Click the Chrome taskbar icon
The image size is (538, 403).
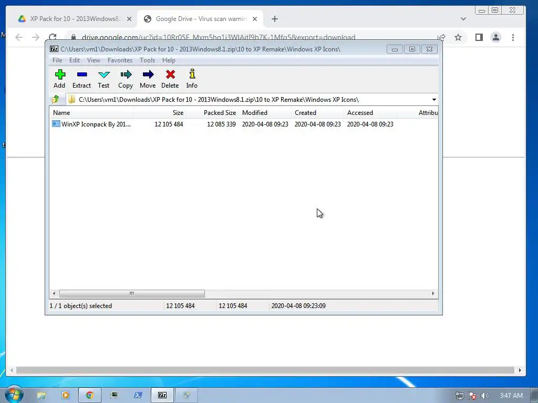[x=90, y=396]
